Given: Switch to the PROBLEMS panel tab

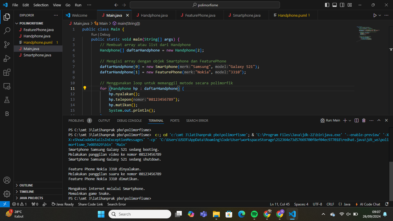Looking at the screenshot, I should (x=76, y=121).
